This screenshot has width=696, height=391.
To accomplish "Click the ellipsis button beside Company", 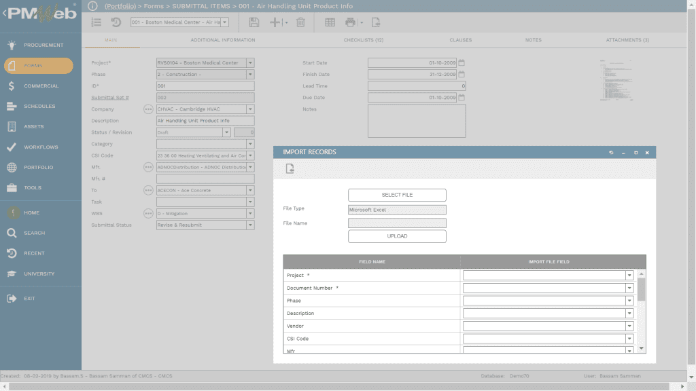I will (x=148, y=109).
